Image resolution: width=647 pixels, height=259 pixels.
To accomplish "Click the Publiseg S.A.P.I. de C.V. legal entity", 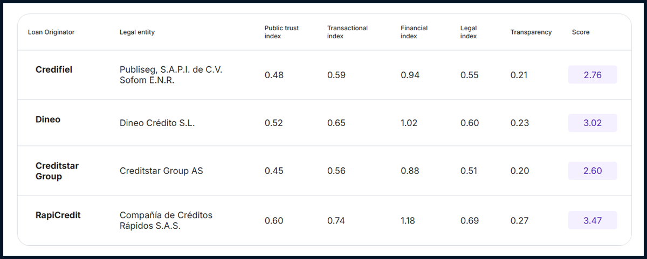I will [x=169, y=75].
